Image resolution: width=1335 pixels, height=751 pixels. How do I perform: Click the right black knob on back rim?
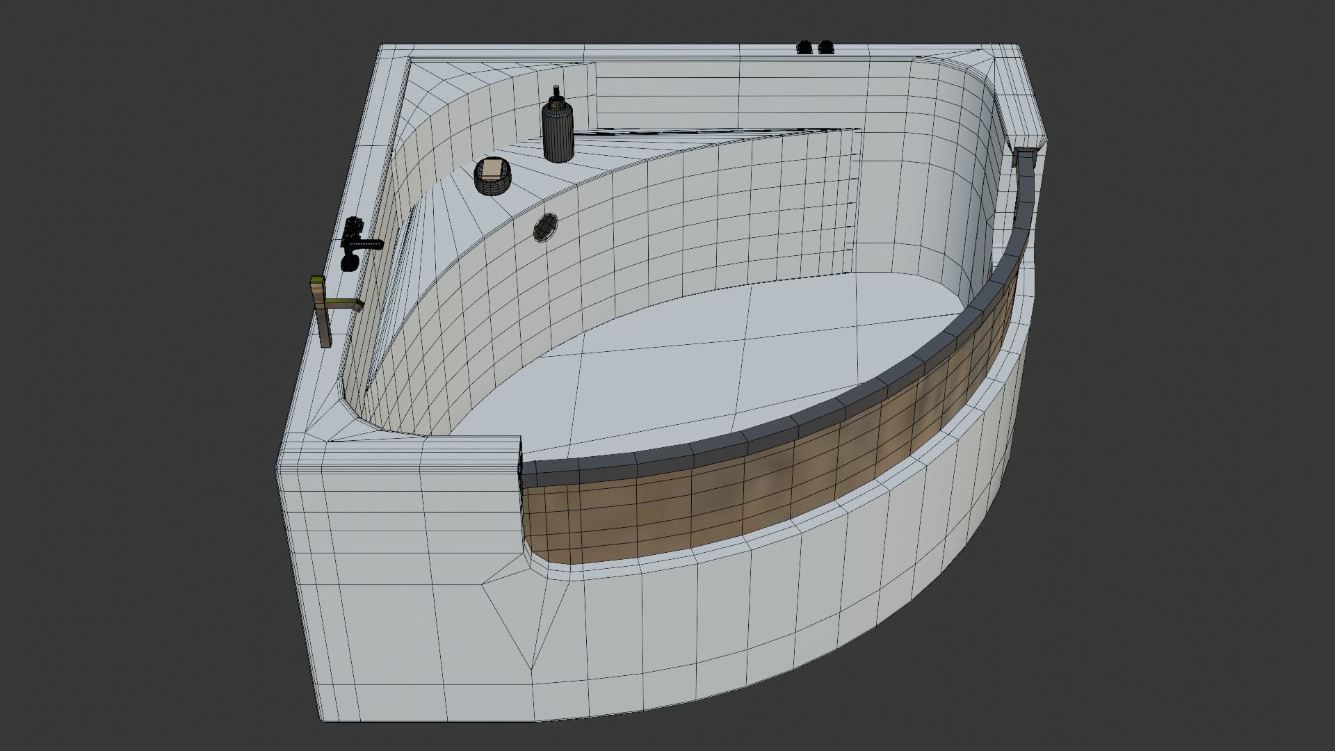click(826, 47)
